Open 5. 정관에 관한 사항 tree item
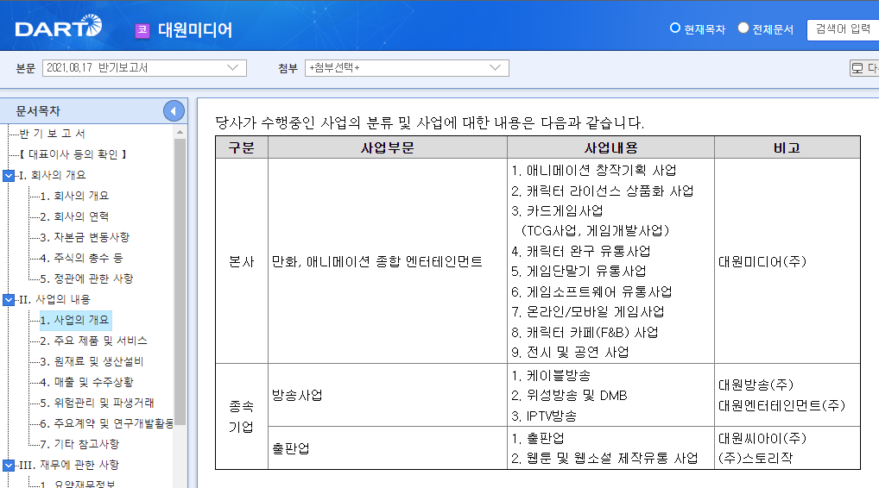 tap(86, 278)
